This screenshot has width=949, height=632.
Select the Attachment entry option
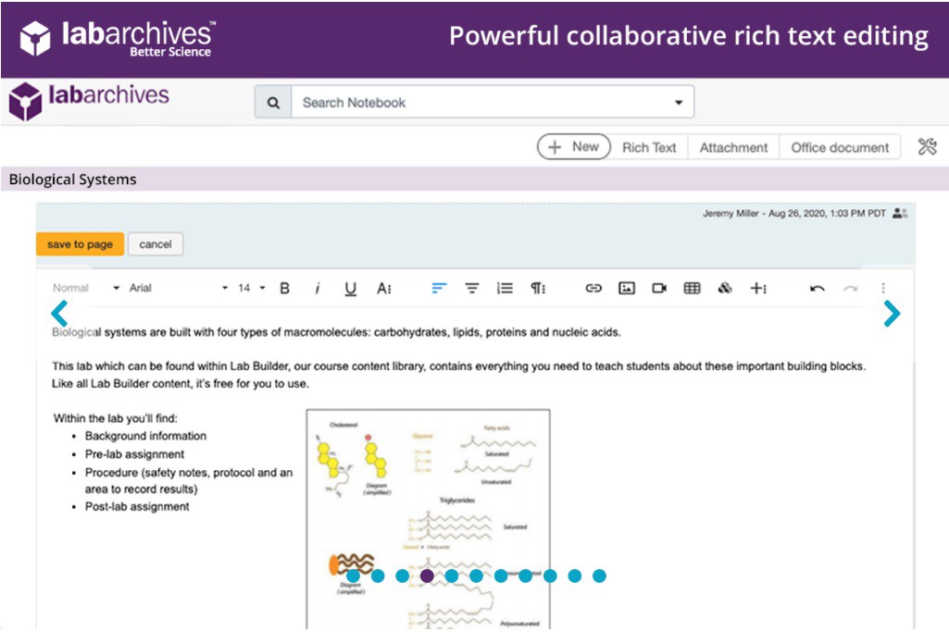click(733, 147)
